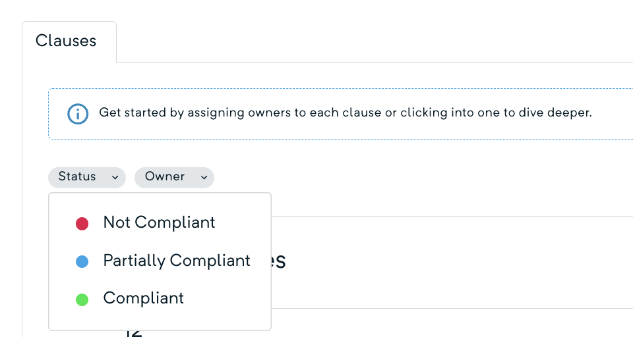Open the Owner filter dropdown
Screen dimensions: 633x337
pos(174,177)
